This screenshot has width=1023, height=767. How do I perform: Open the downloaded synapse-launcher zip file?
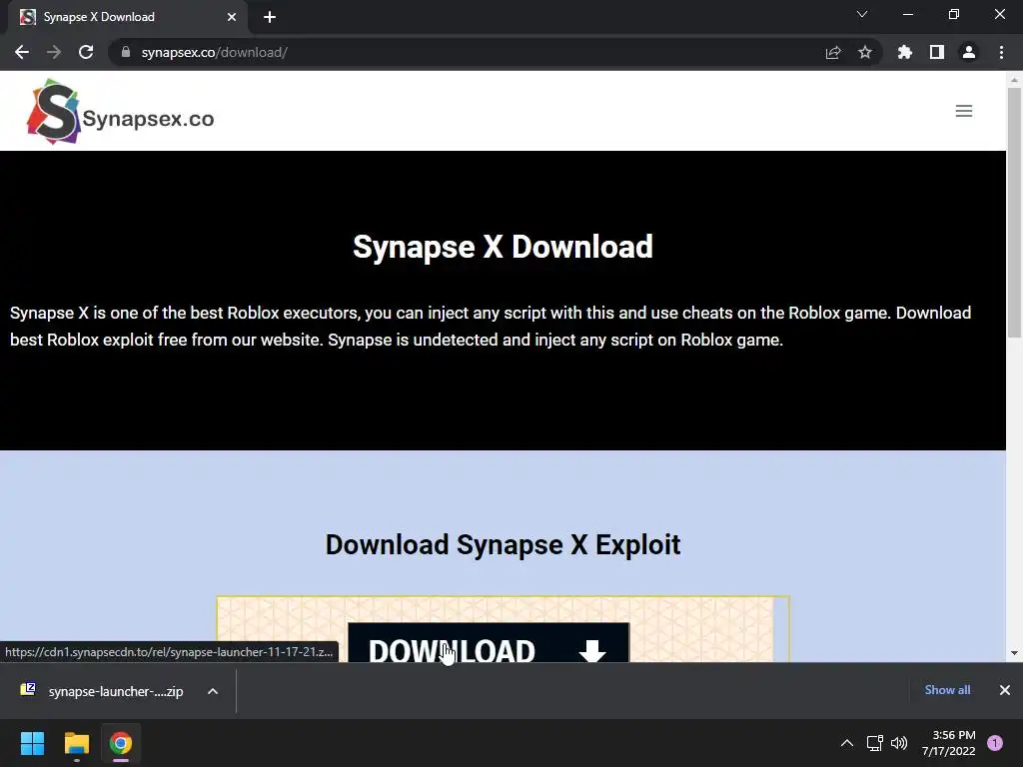[104, 691]
